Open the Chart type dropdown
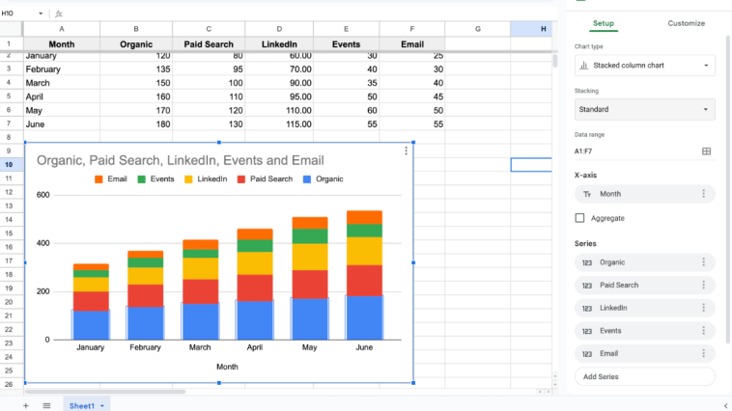The image size is (732, 411). [644, 66]
